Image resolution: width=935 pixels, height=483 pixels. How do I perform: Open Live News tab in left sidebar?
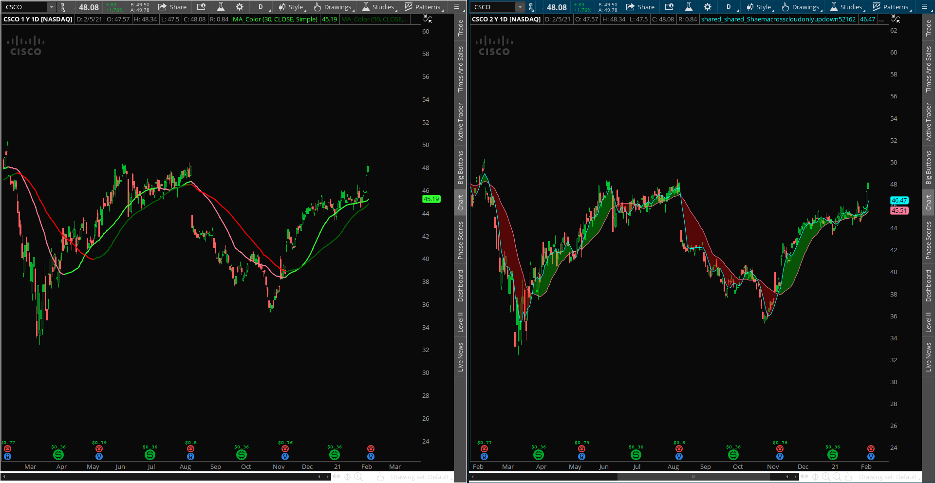pyautogui.click(x=460, y=357)
